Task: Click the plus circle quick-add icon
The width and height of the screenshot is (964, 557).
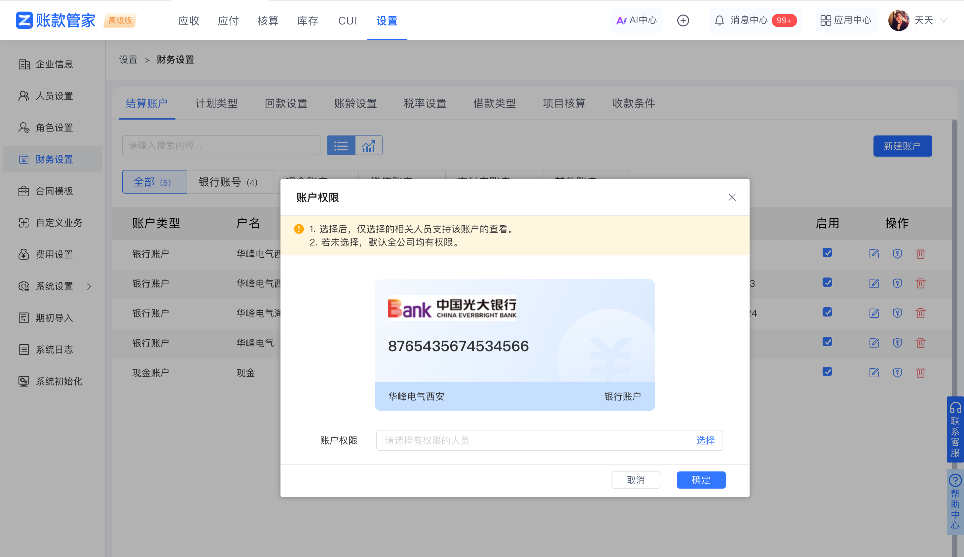Action: tap(683, 20)
